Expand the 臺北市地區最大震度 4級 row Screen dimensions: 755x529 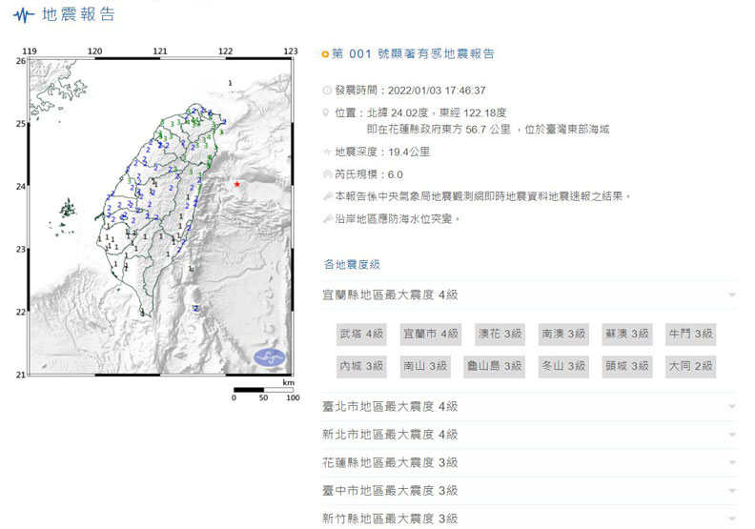click(x=731, y=406)
